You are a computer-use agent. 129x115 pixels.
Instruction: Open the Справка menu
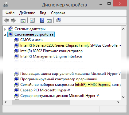58,13
